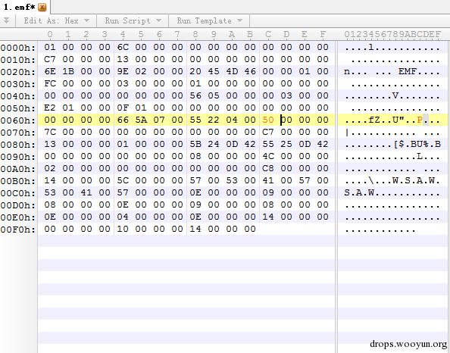Open the Run Script dropdown
This screenshot has width=450, height=353.
133,21
